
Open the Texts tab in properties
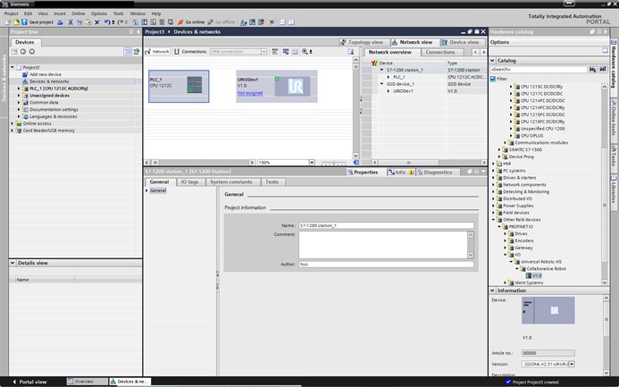point(272,182)
